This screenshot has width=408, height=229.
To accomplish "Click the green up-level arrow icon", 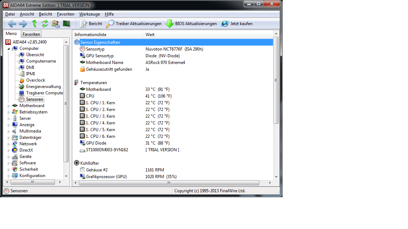I will (34, 24).
